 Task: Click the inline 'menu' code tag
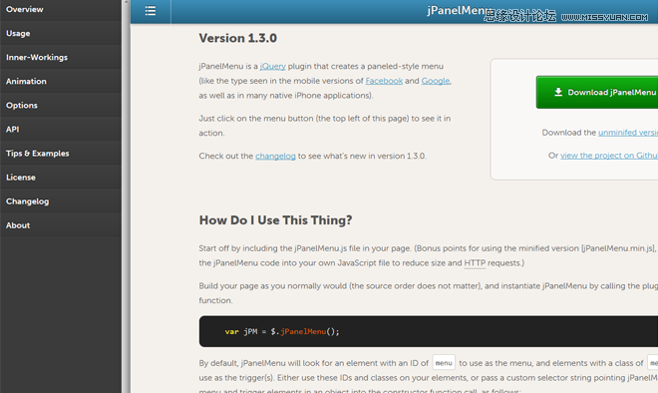[x=444, y=363]
